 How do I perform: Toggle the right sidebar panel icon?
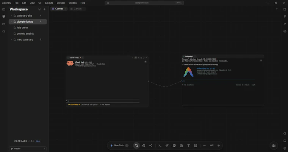click(285, 9)
